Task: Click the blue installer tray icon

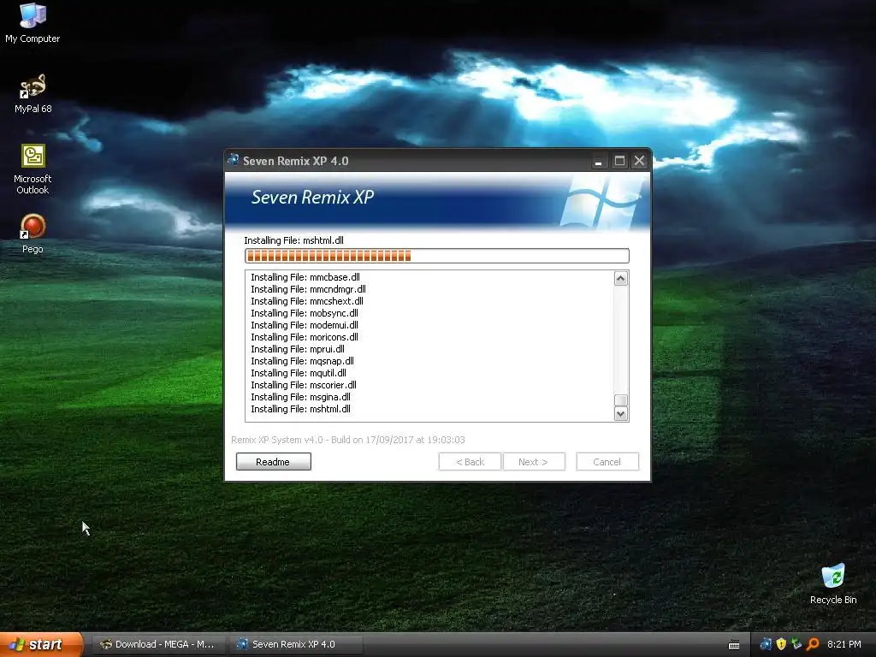Action: [x=766, y=644]
